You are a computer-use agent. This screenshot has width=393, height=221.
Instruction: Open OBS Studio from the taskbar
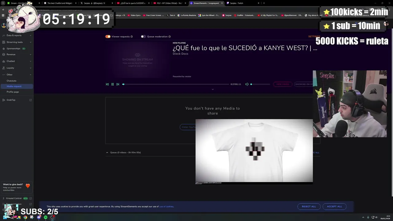point(52,217)
